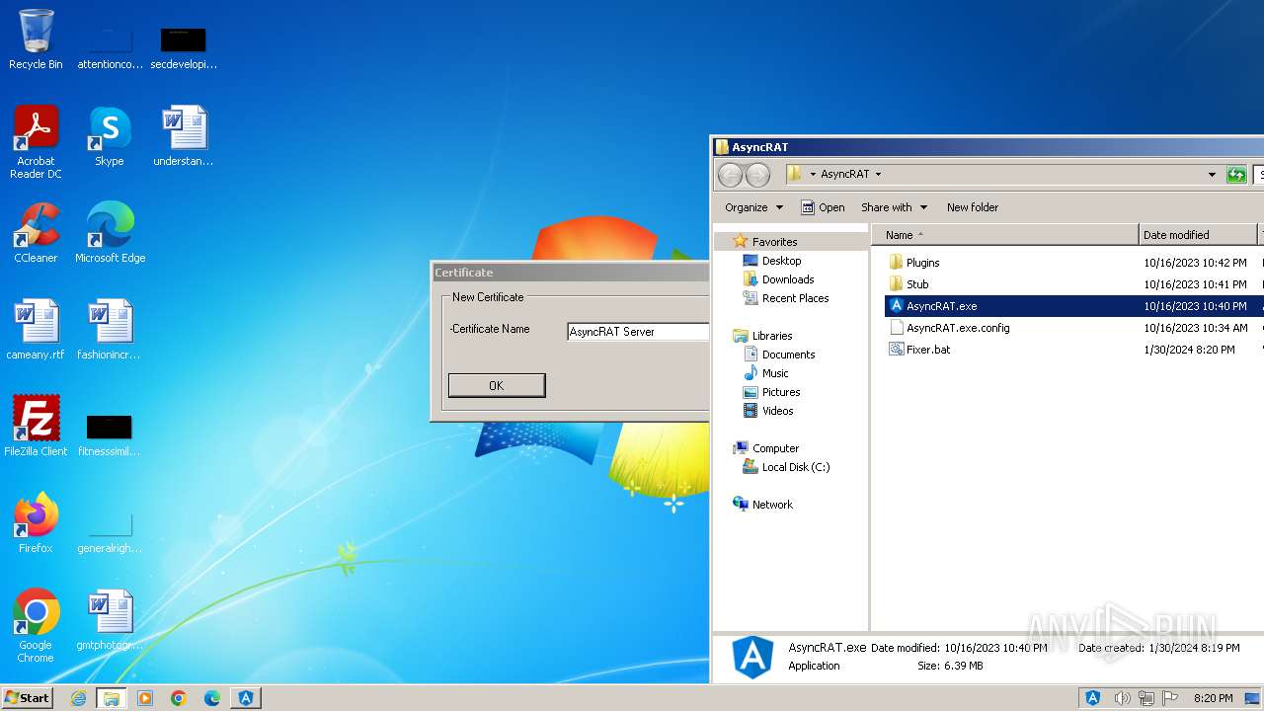Open cameany.rtf document icon
Image resolution: width=1264 pixels, height=711 pixels.
point(36,330)
